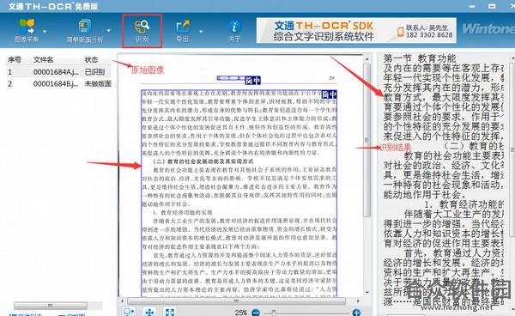The width and height of the screenshot is (515, 316).
Task: Expand the 导出 dropdown arrow
Action: click(201, 31)
